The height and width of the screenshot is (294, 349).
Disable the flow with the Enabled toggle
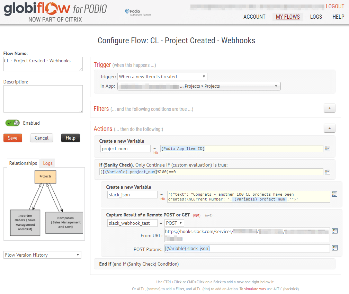[12, 123]
